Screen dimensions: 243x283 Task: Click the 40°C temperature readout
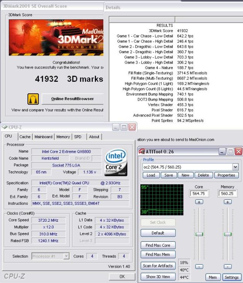184,270
